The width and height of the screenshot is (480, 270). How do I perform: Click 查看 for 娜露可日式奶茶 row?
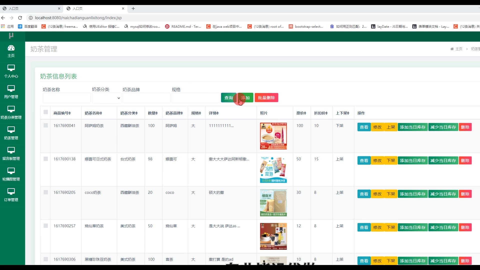[x=364, y=160]
